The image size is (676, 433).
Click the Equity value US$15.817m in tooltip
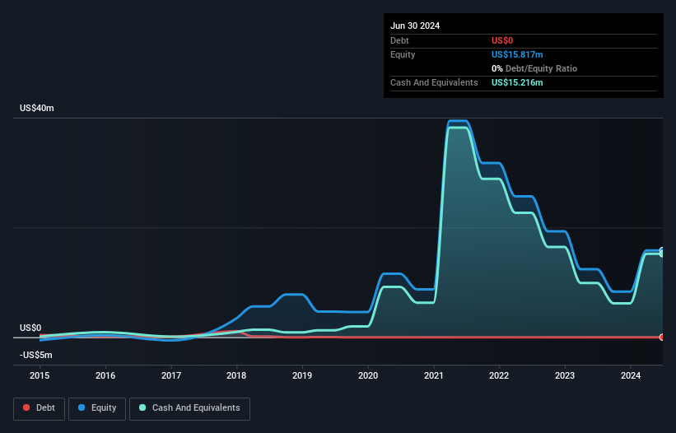pos(517,54)
